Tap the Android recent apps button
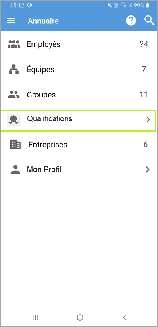Image resolution: width=158 pixels, height=327 pixels. point(36,317)
